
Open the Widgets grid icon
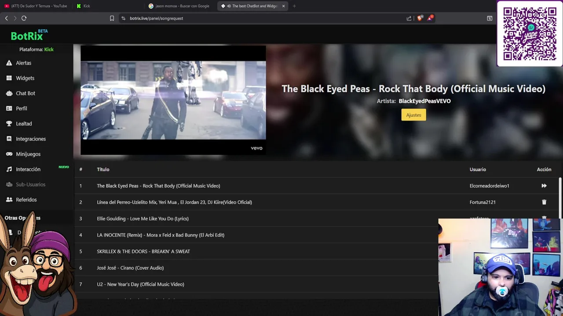9,78
